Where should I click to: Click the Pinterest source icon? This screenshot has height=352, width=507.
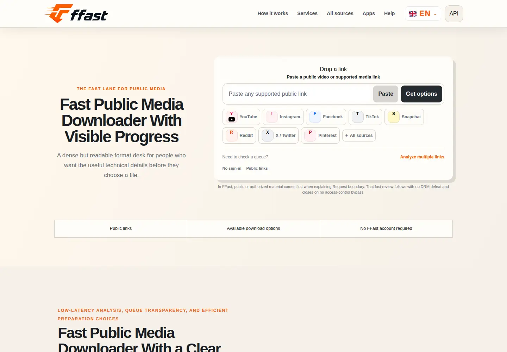(310, 136)
